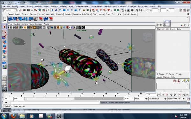
Task: Click the open scene folder icon
Action: coord(24,10)
